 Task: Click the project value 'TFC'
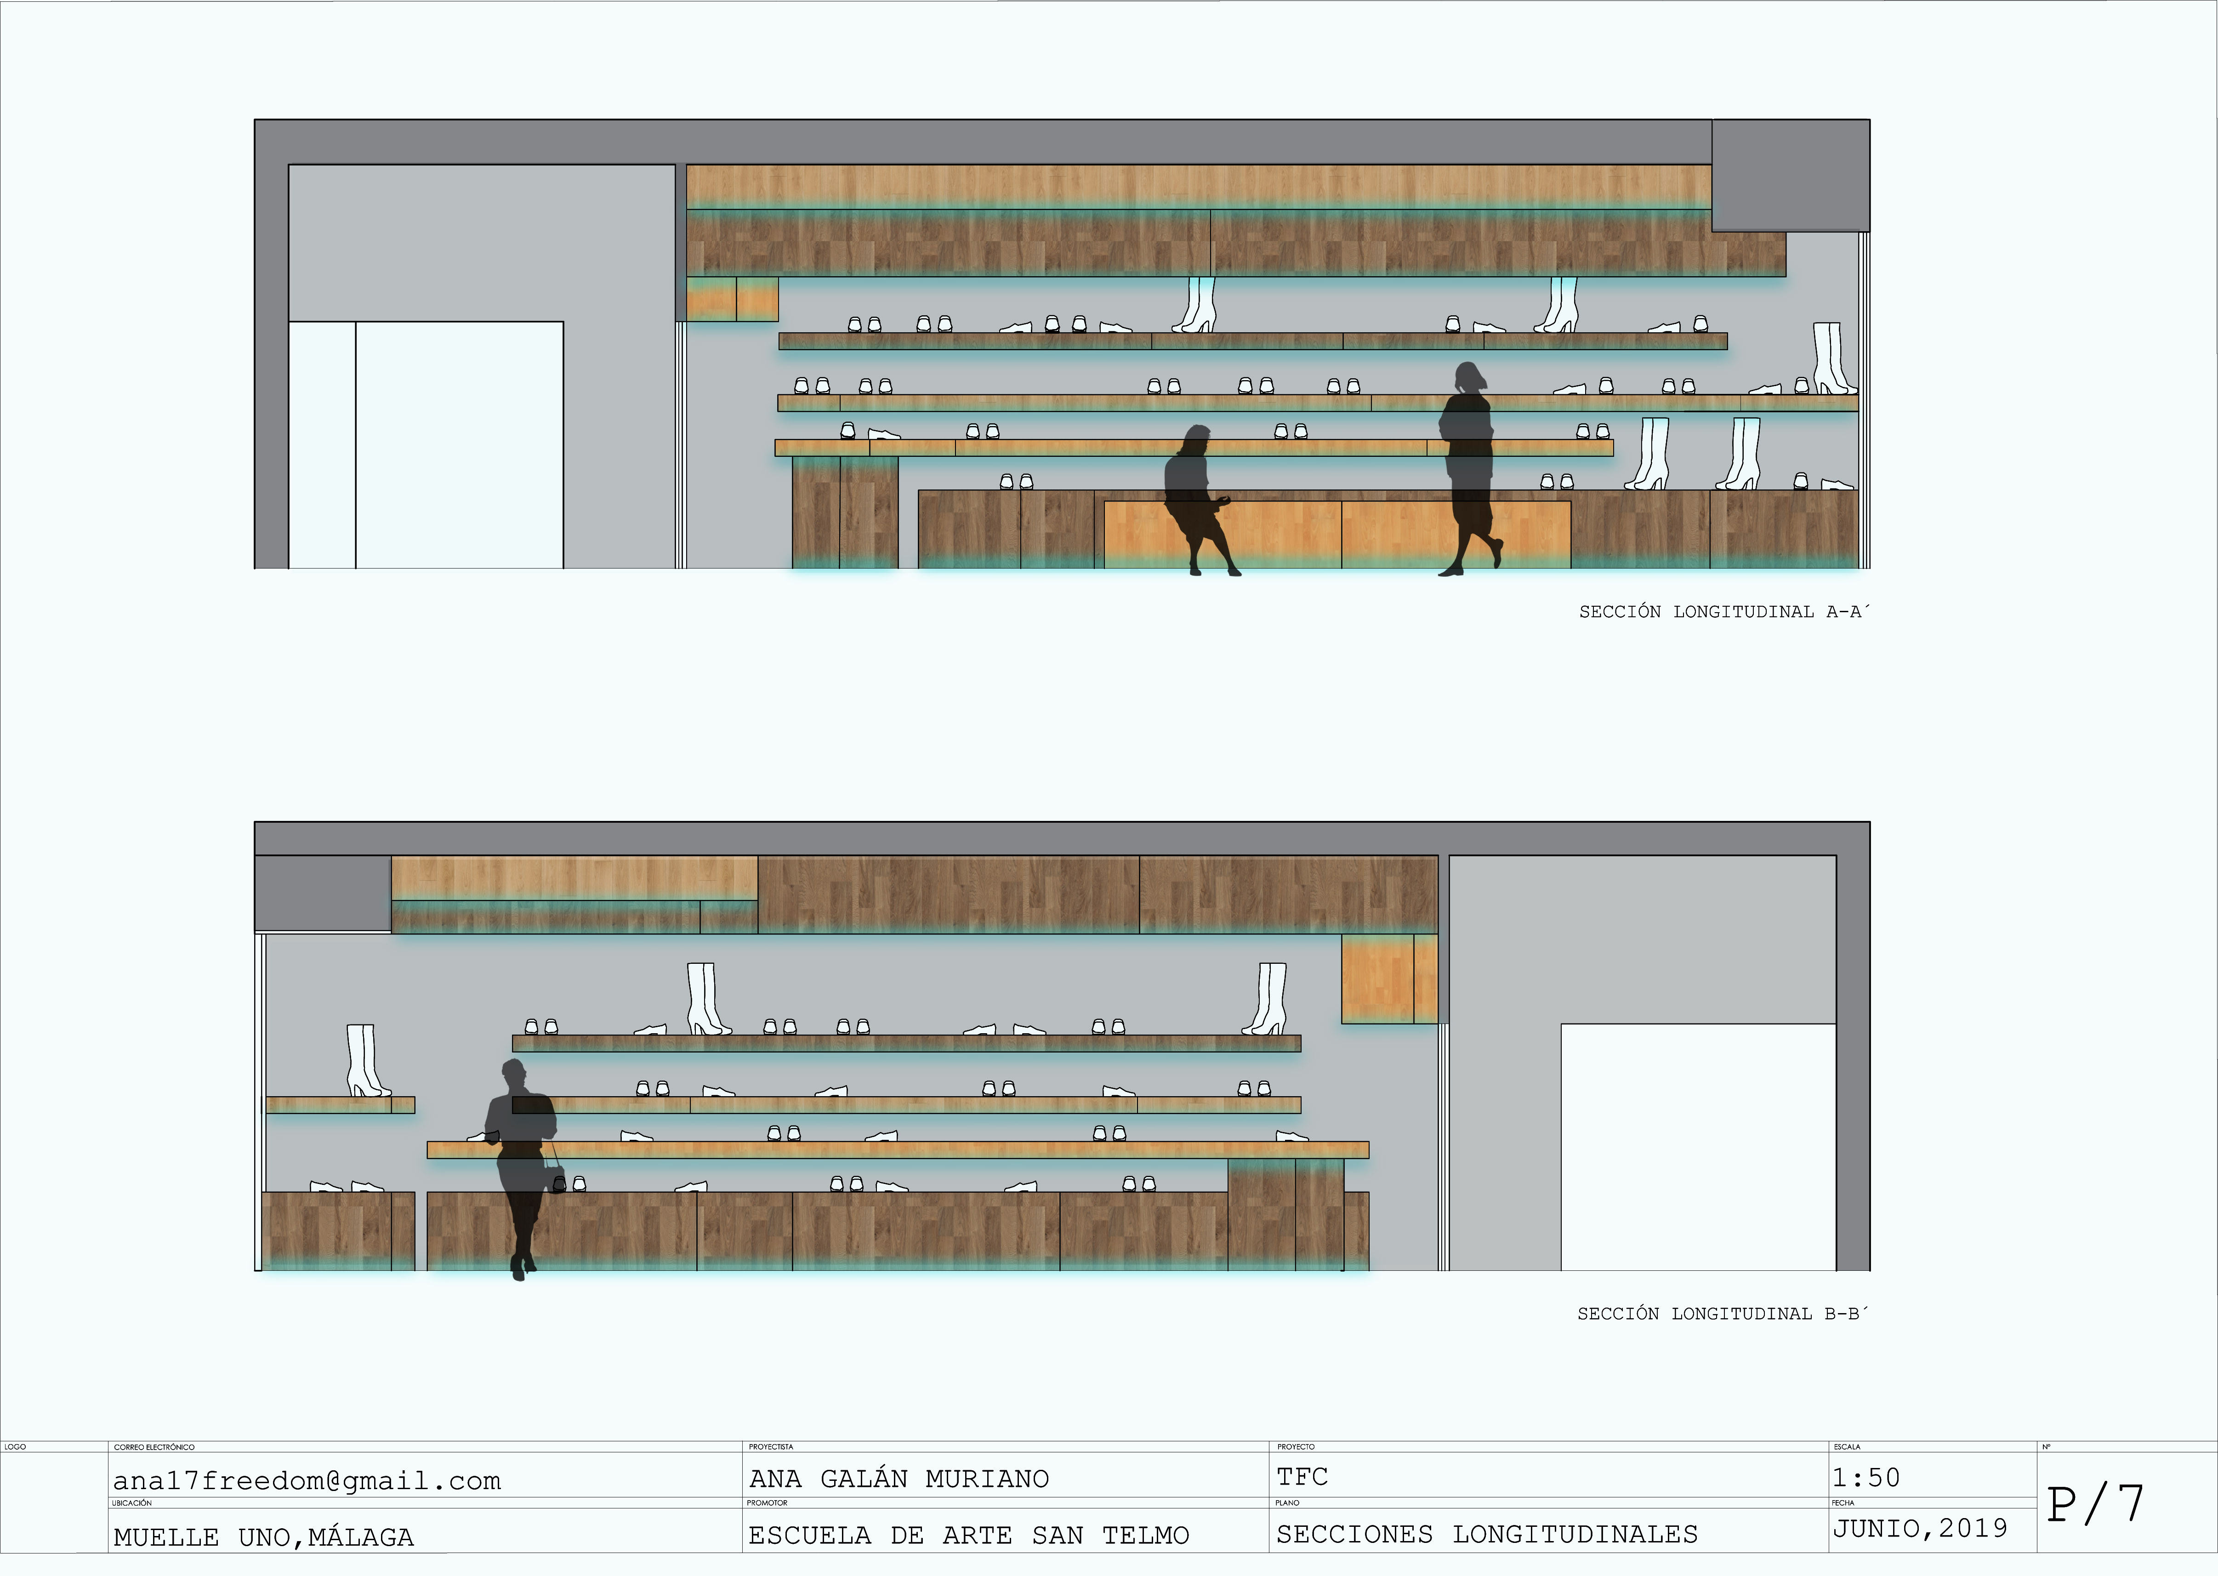[1302, 1476]
